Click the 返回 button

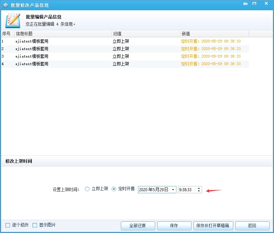click(252, 226)
